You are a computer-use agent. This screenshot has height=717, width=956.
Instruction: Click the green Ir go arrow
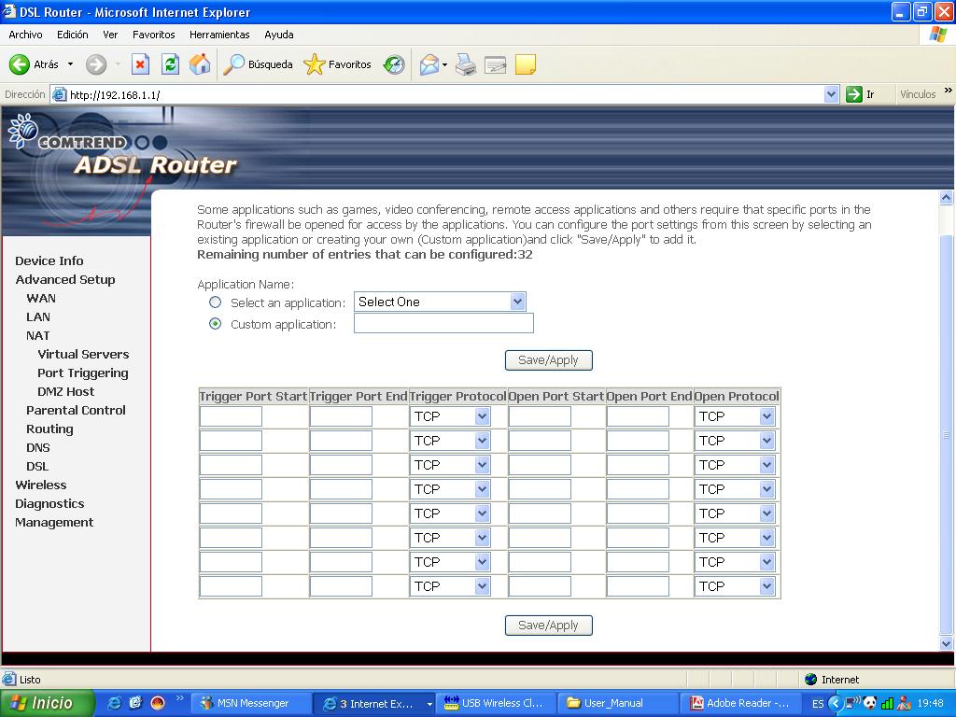pos(853,94)
